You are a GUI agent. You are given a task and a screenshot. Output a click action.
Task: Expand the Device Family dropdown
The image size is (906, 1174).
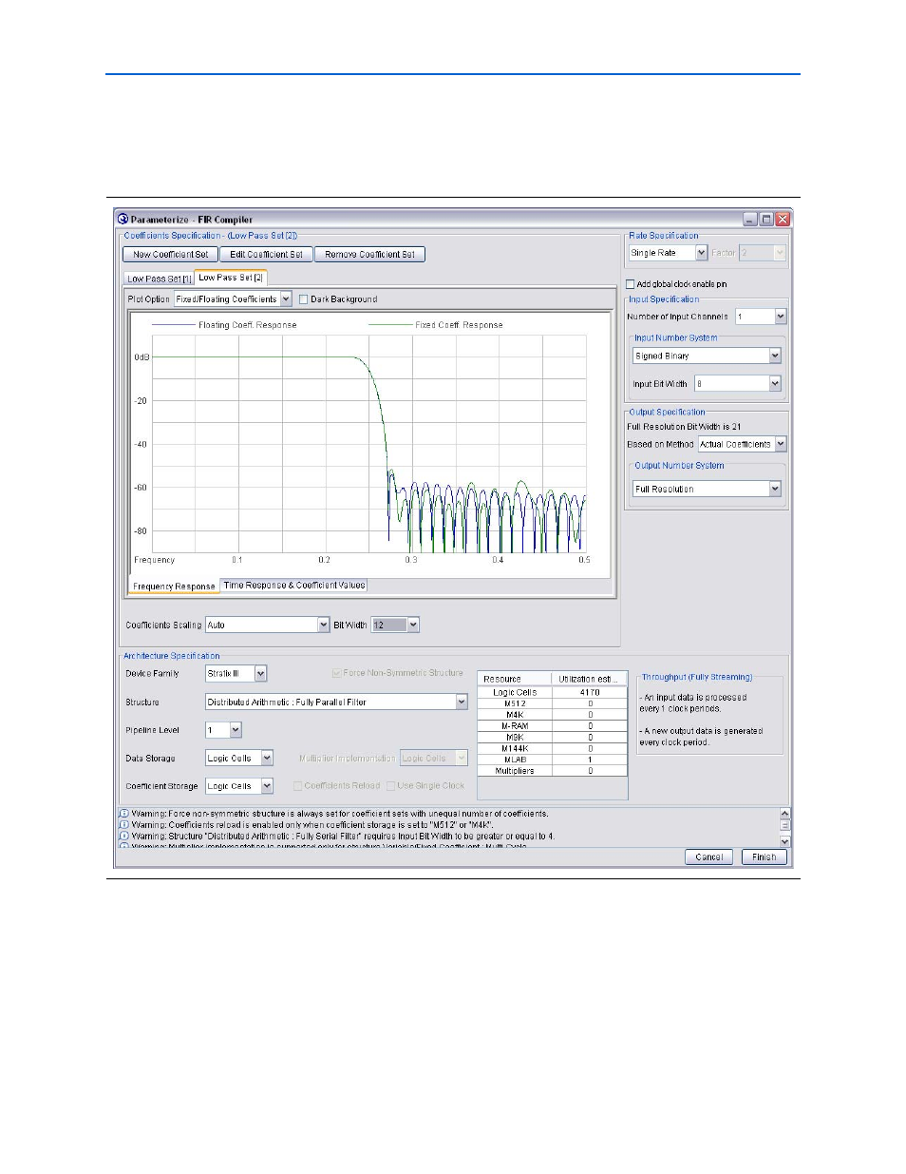point(261,674)
